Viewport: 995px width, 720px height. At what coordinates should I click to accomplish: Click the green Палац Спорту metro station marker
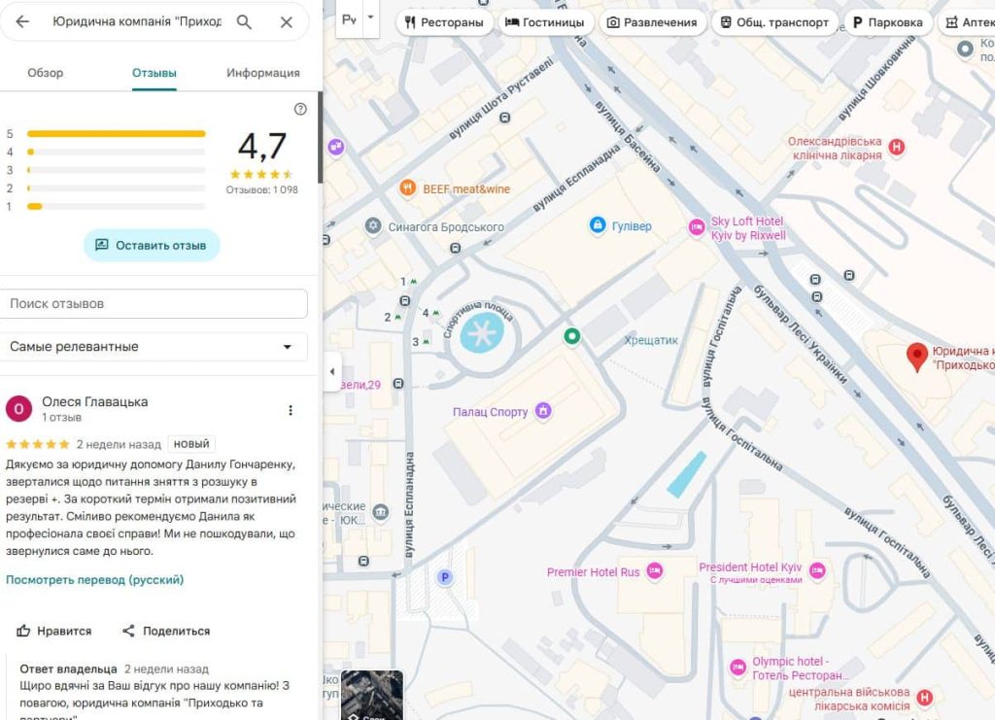point(571,336)
